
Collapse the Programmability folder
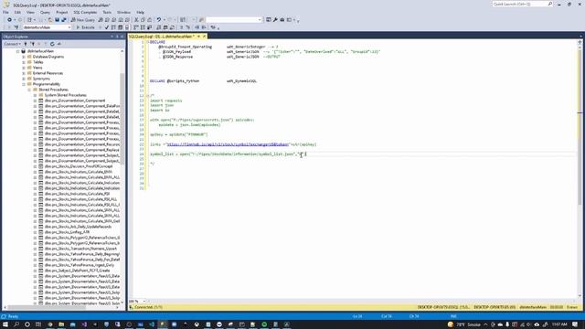tap(24, 84)
